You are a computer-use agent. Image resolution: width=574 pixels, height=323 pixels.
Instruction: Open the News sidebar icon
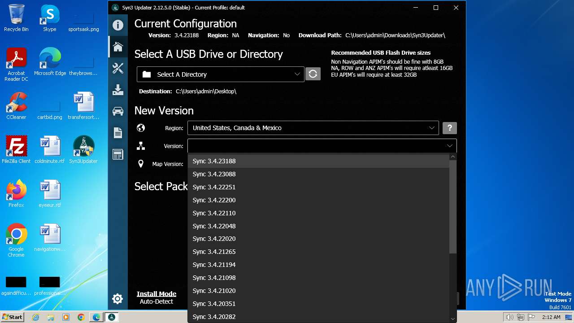click(x=118, y=154)
